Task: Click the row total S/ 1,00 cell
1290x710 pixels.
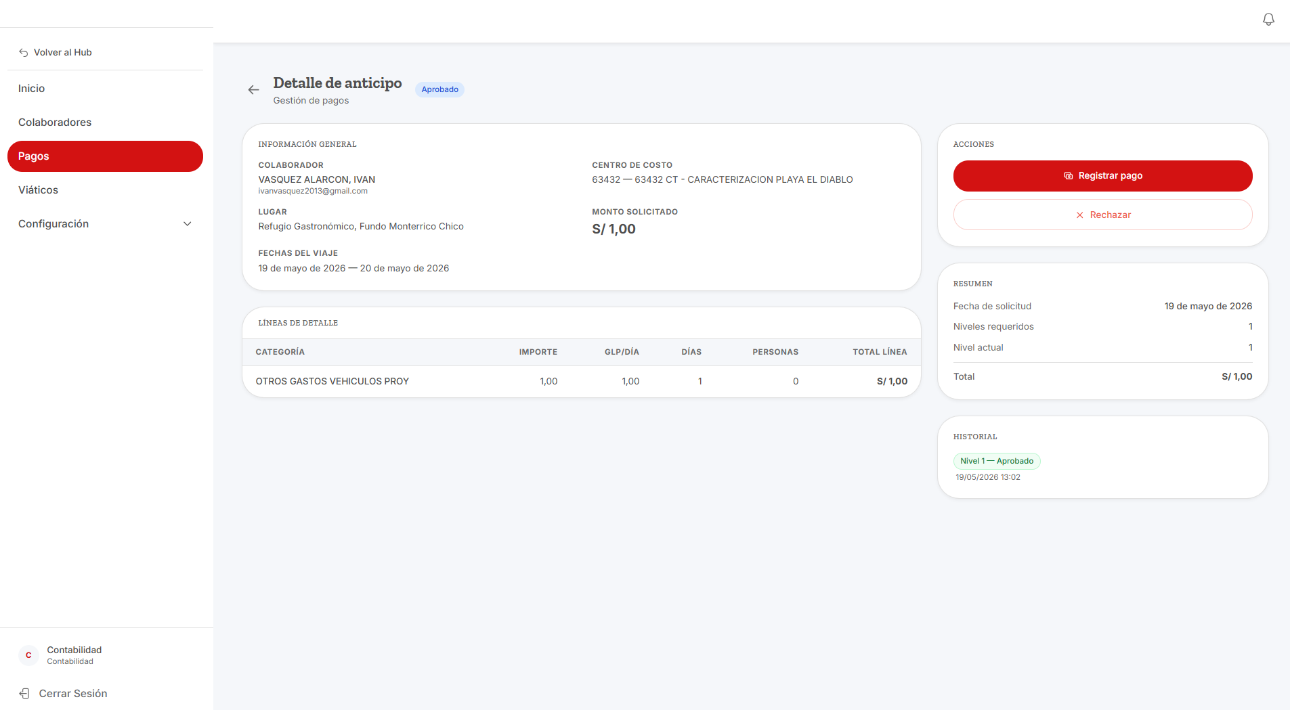Action: point(892,381)
